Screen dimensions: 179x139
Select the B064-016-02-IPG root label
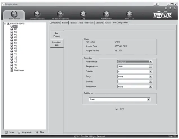click(17, 24)
